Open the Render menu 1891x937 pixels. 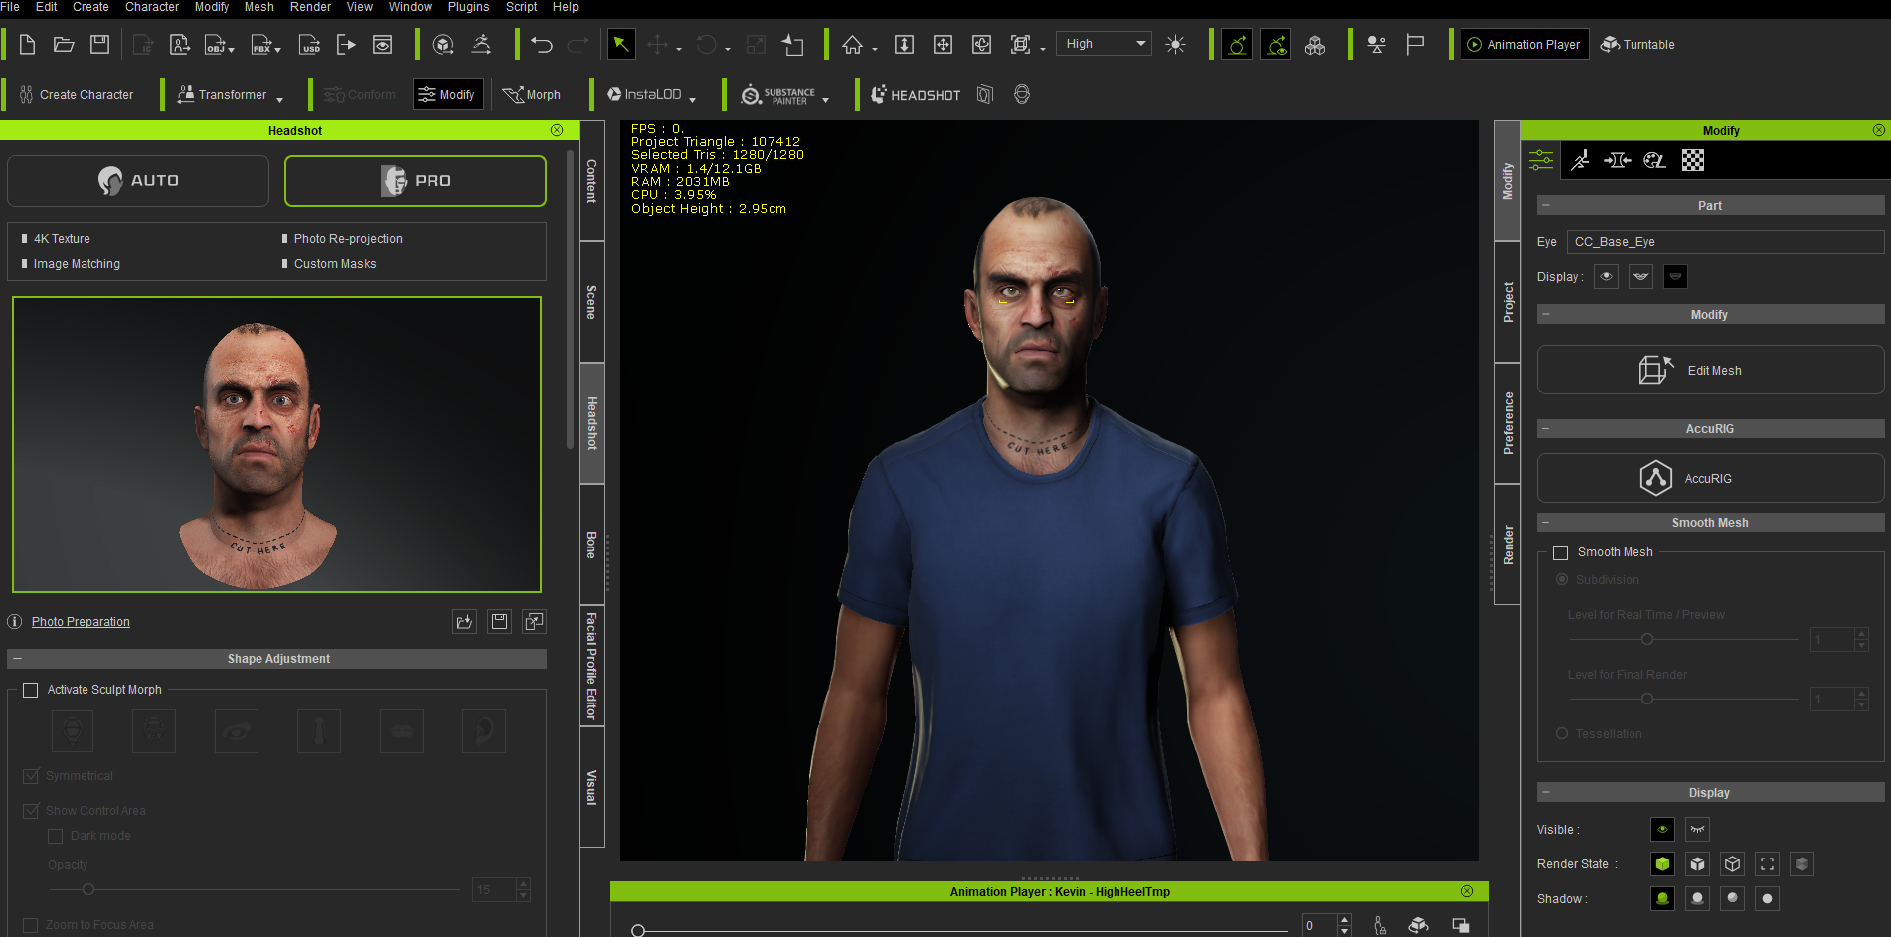coord(310,7)
